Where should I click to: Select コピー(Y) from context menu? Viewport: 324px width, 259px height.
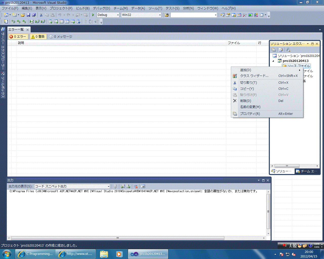tap(267, 89)
